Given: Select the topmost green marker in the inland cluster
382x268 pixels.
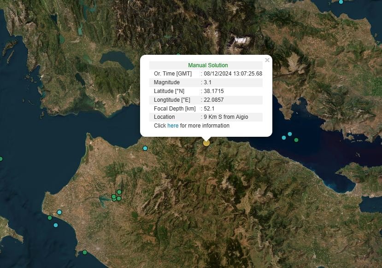Looking at the screenshot, I should click(x=119, y=192).
